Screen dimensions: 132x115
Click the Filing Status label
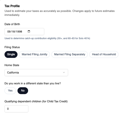click(x=12, y=47)
